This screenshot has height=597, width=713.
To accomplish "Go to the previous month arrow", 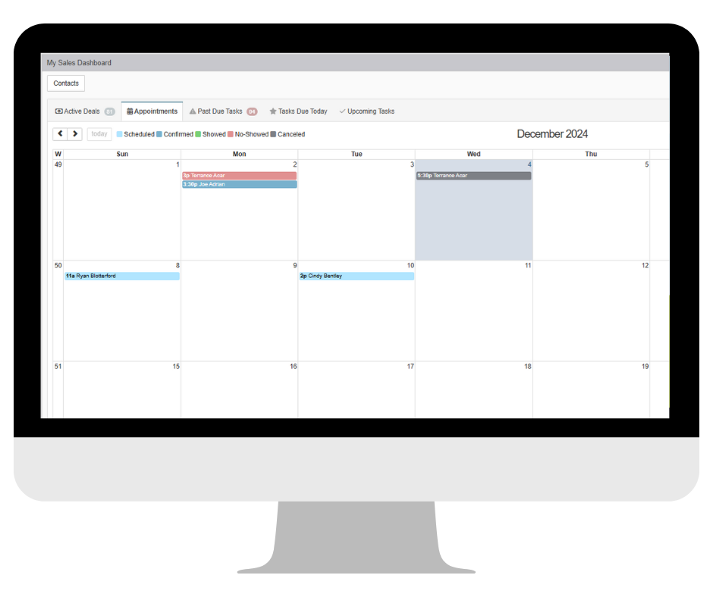I will pyautogui.click(x=60, y=134).
